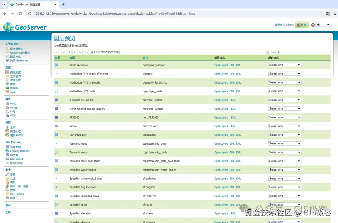Viewport: 338px width, 223px height.
Task: Go to results page 2
Action: click(74, 52)
